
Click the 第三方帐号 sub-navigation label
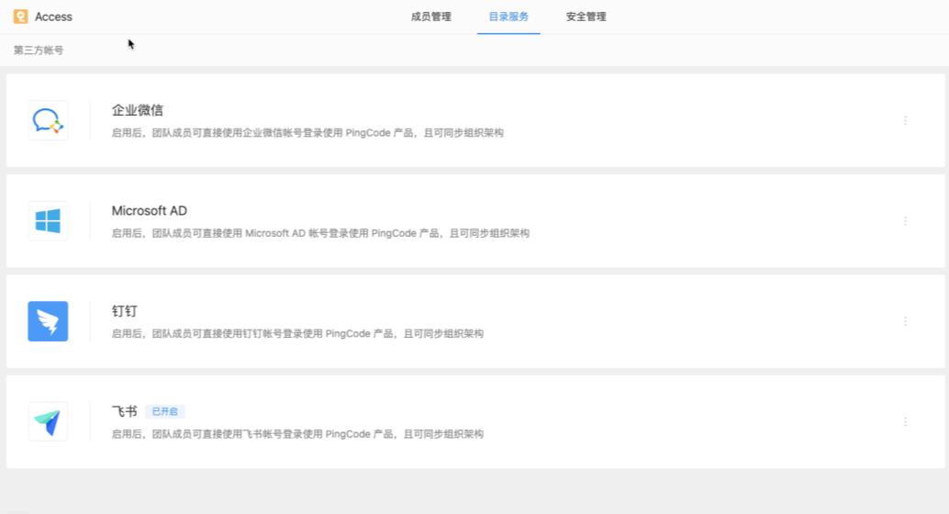point(39,50)
